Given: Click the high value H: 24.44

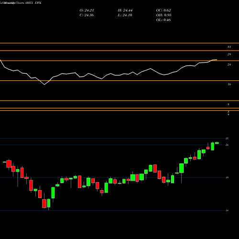Looking at the screenshot, I should point(125,11).
